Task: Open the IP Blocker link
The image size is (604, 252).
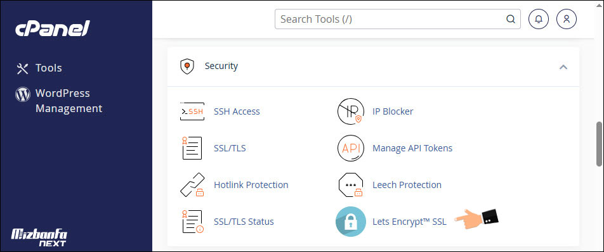Action: pos(393,111)
